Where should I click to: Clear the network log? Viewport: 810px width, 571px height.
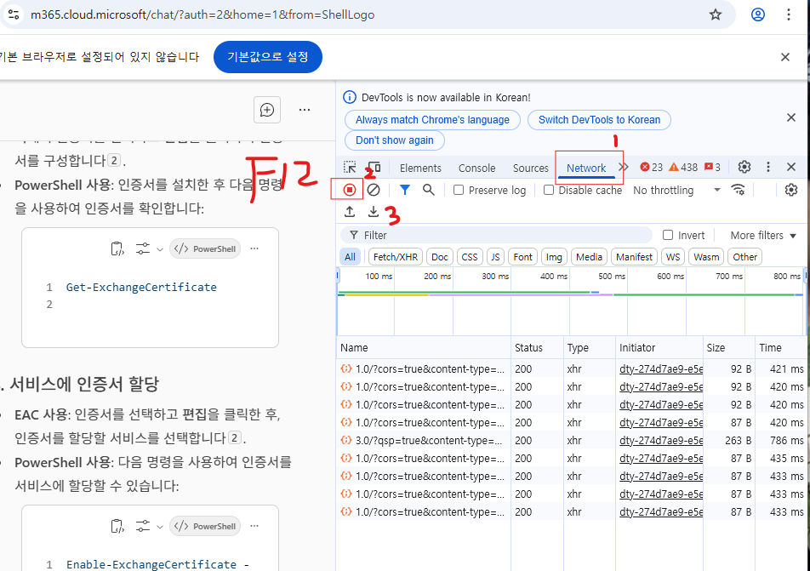click(x=374, y=190)
